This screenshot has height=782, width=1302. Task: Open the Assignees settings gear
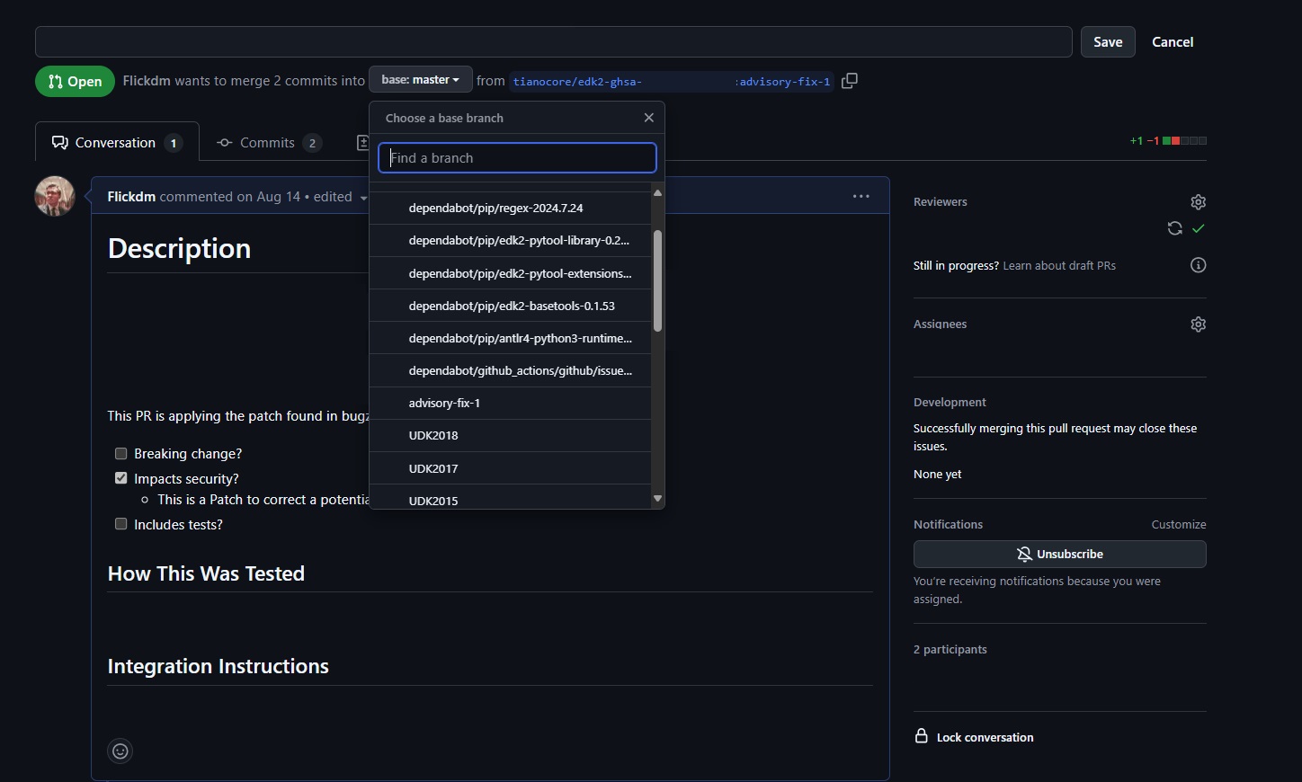click(1198, 324)
